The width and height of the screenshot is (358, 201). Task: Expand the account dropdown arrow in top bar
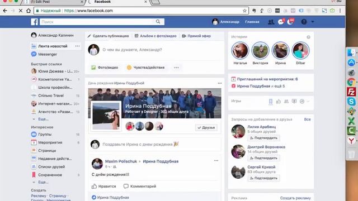coord(313,22)
